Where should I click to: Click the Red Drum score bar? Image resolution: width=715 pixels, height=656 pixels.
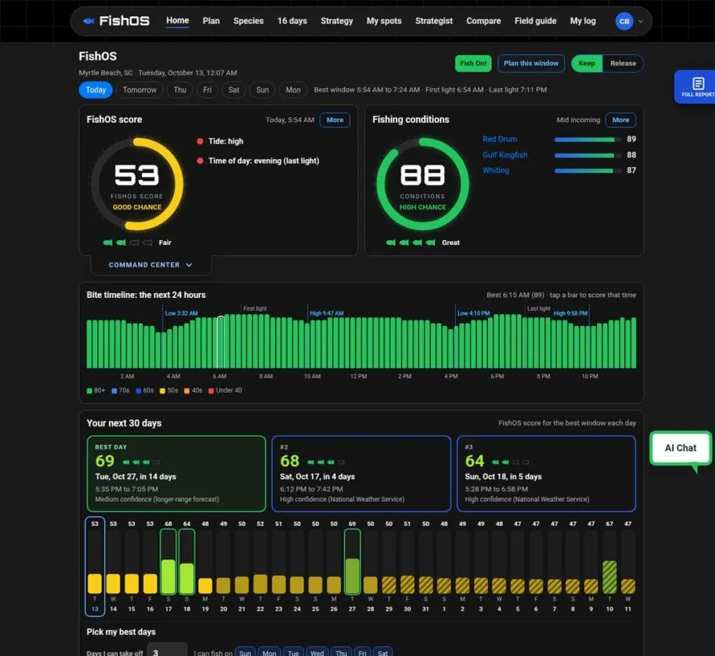(587, 140)
